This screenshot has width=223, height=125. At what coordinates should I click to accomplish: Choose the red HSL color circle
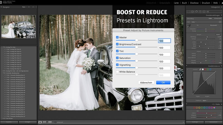(194, 108)
